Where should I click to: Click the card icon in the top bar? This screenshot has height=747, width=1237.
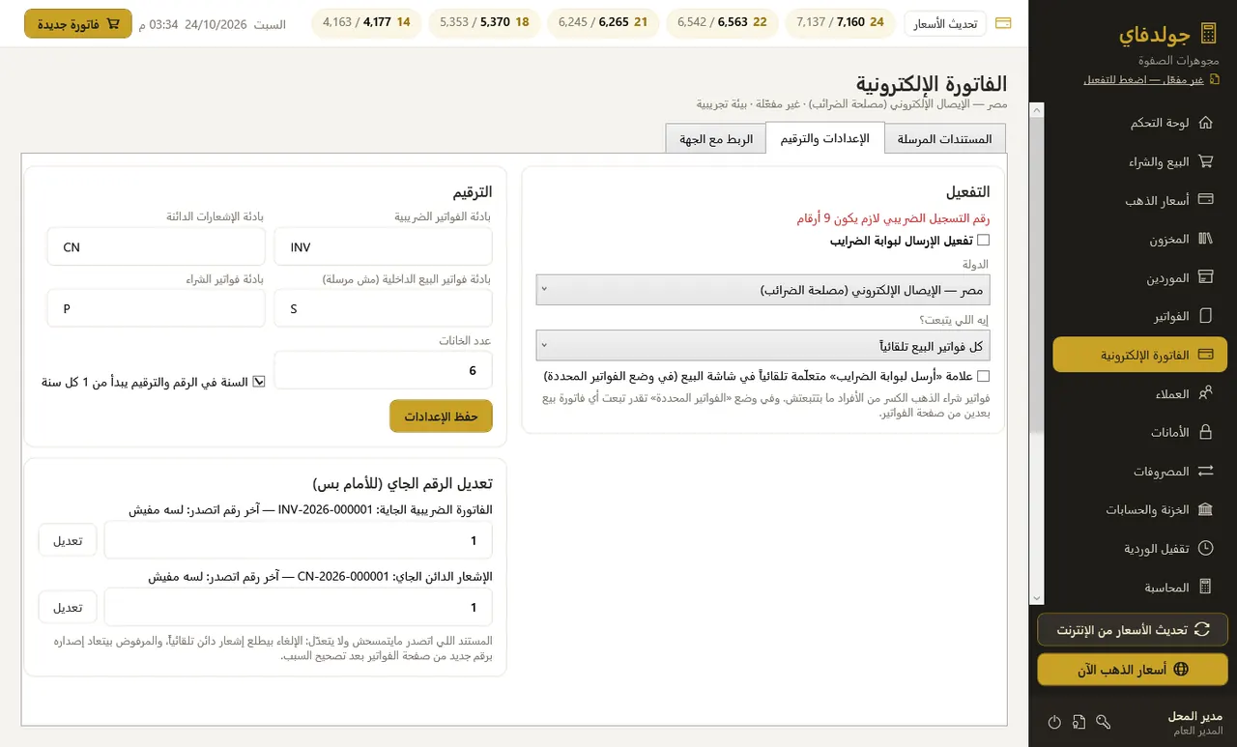click(x=1003, y=23)
